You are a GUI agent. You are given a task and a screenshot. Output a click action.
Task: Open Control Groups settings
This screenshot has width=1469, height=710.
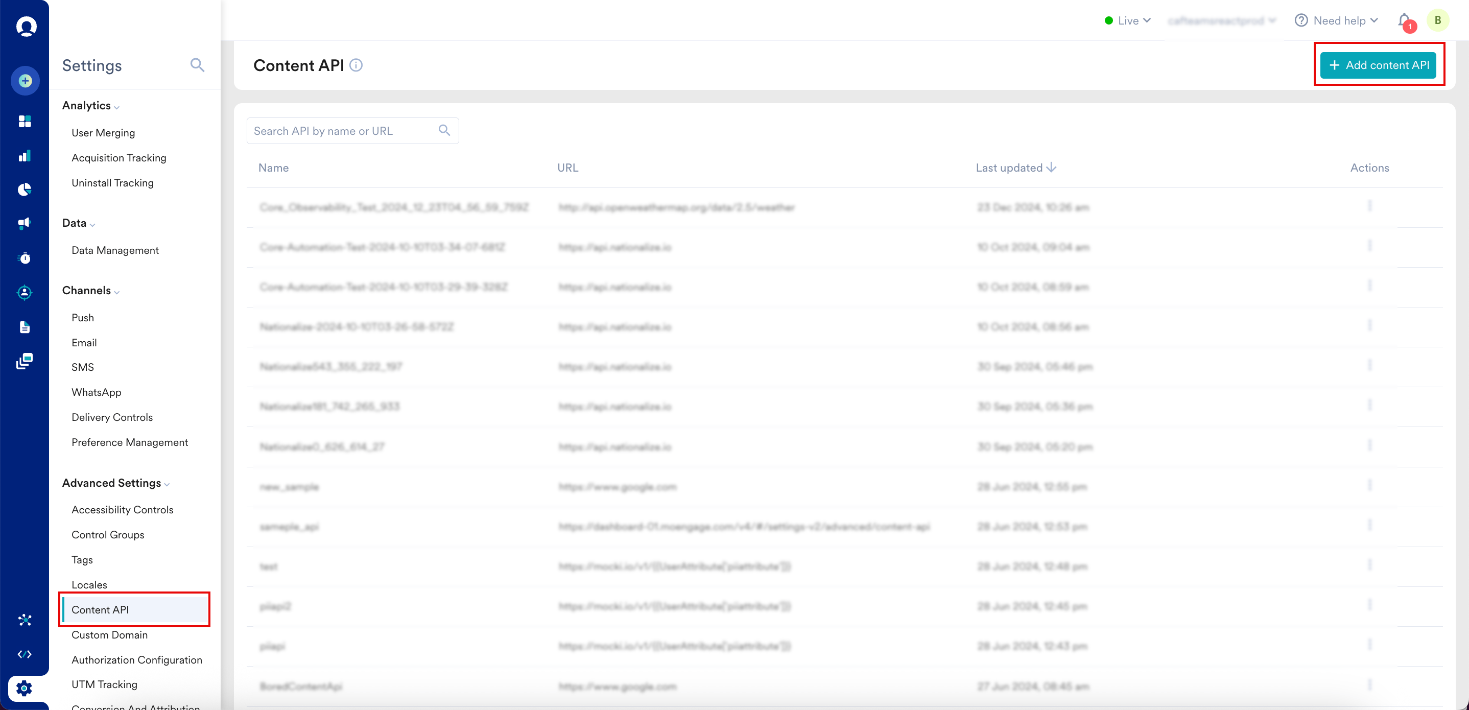coord(108,535)
